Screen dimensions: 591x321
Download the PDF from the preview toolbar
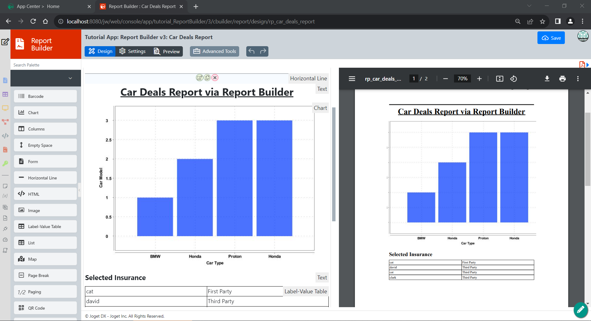tap(547, 79)
